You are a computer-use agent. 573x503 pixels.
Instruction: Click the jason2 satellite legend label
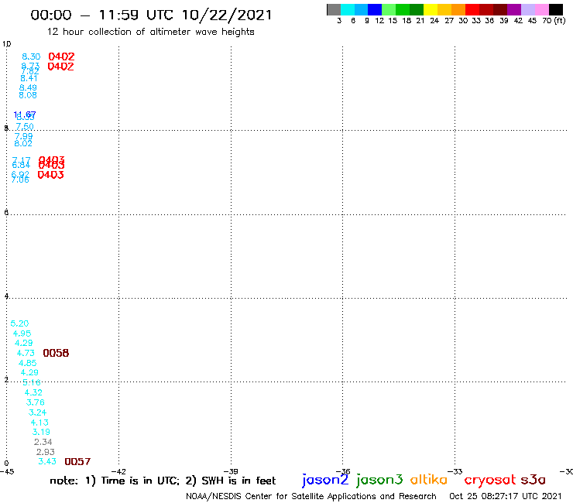[325, 480]
